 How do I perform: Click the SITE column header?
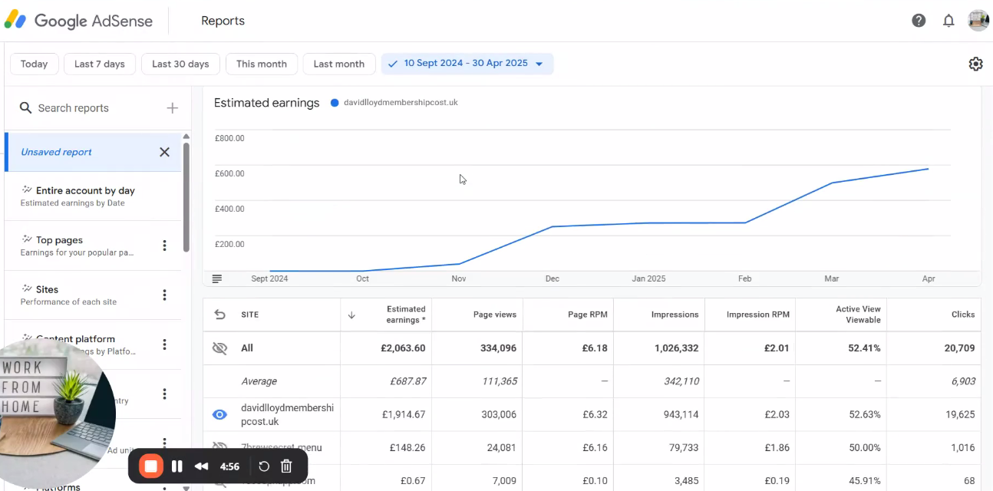[x=249, y=315]
